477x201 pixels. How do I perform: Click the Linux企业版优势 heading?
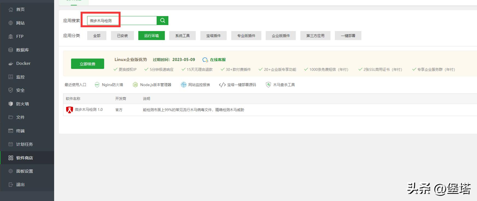click(131, 60)
